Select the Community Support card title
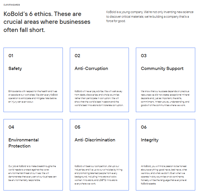199x196 pixels. click(x=162, y=69)
